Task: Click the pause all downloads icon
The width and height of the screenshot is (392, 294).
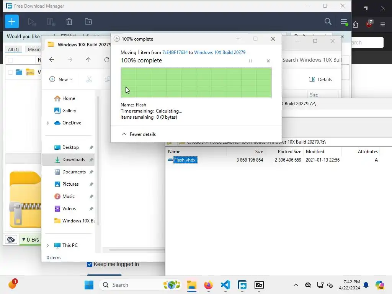Action: point(51,22)
